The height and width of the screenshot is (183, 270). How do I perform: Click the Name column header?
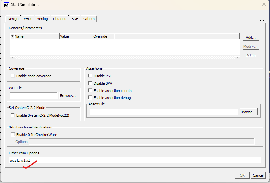coord(37,36)
